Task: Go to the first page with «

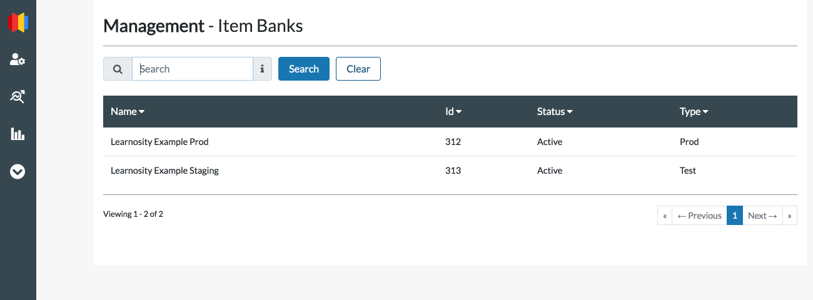Action: (665, 216)
